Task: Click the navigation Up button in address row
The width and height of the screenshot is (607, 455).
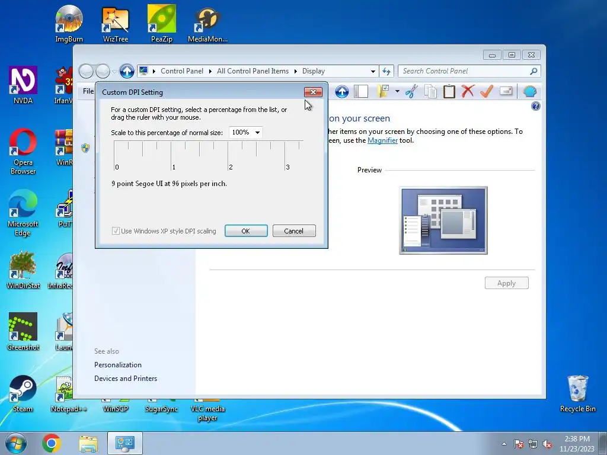Action: tap(127, 71)
